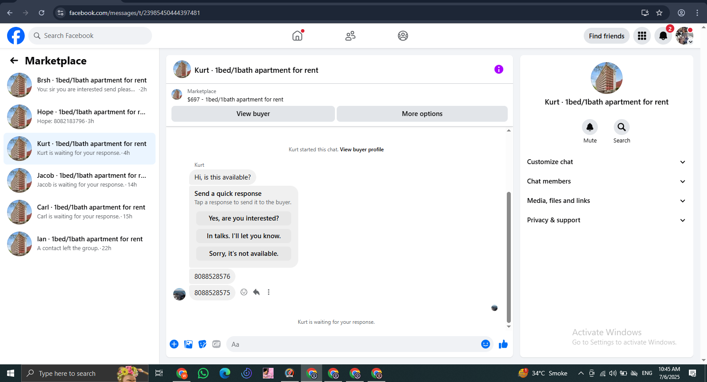The height and width of the screenshot is (382, 707).
Task: Open Task View on the taskbar
Action: (159, 373)
